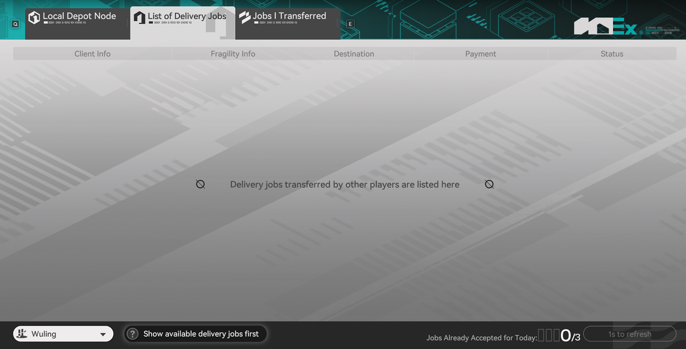Click Jobs Already Accepted for Today counter

point(504,336)
